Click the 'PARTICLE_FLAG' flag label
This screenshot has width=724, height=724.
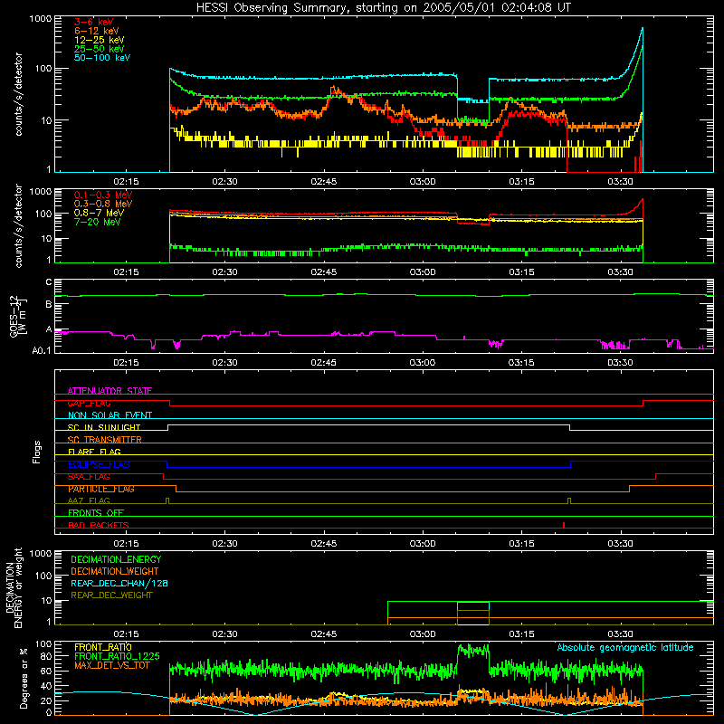pyautogui.click(x=101, y=489)
